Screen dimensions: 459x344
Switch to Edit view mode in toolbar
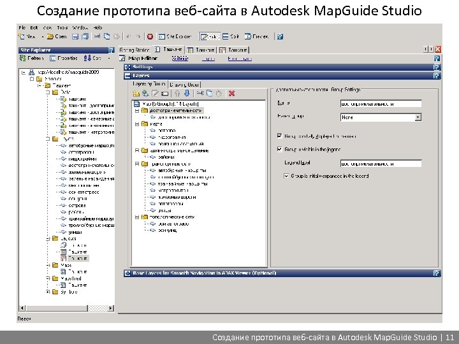(x=209, y=36)
